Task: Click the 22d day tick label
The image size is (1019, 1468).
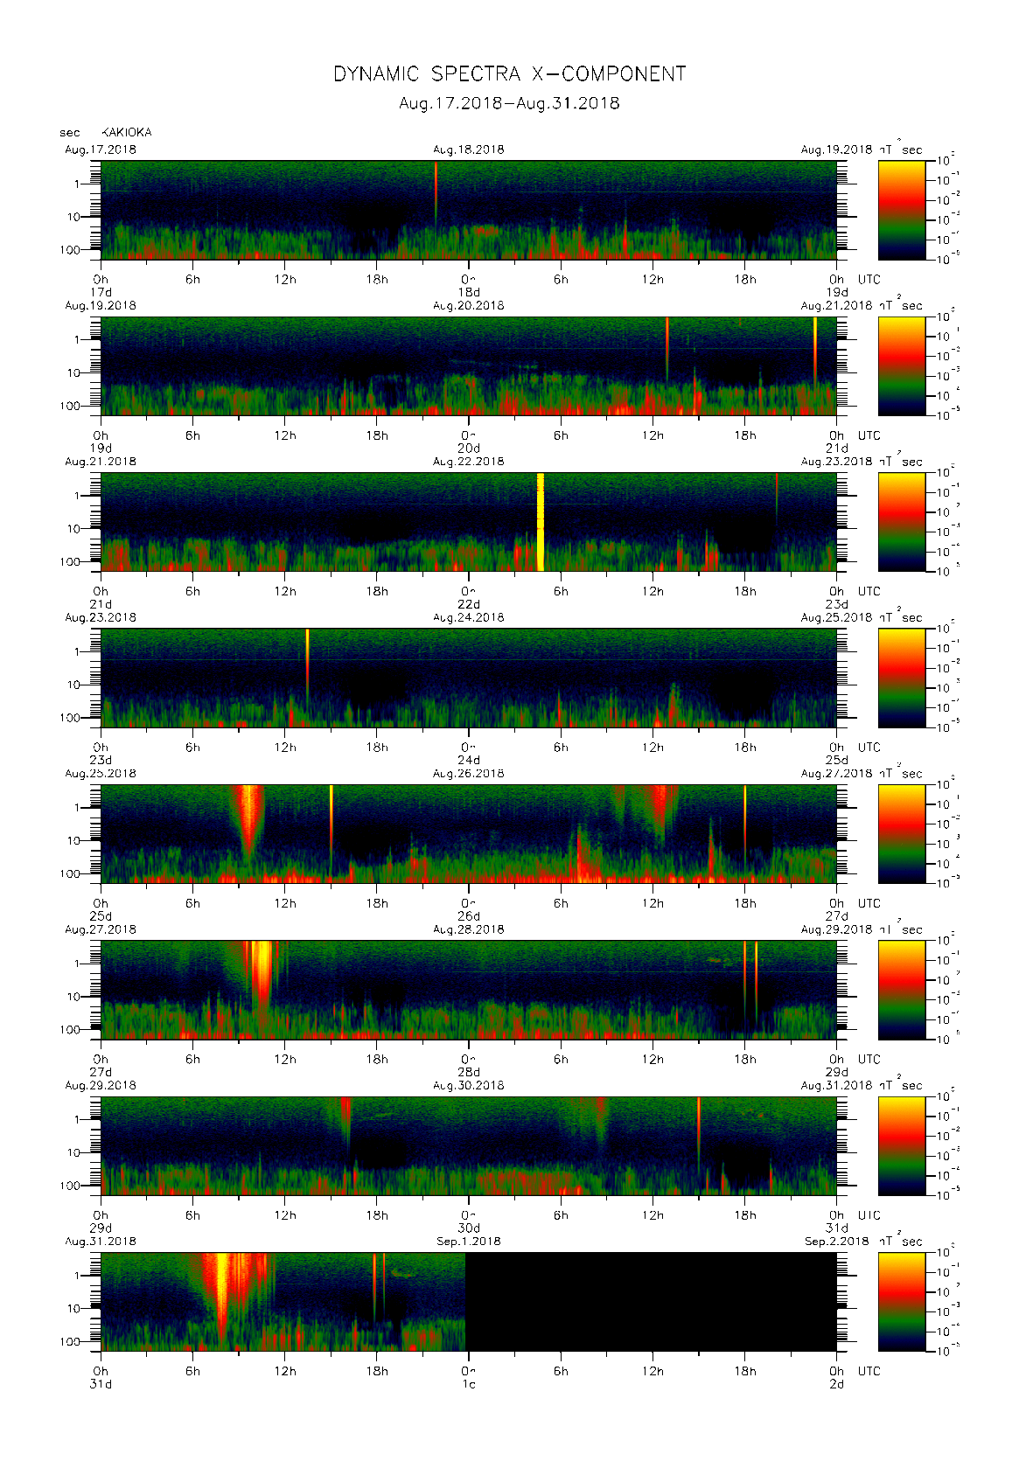Action: click(469, 604)
